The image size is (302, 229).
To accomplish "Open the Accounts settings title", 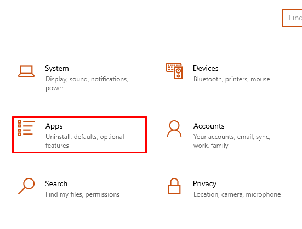I will click(209, 126).
